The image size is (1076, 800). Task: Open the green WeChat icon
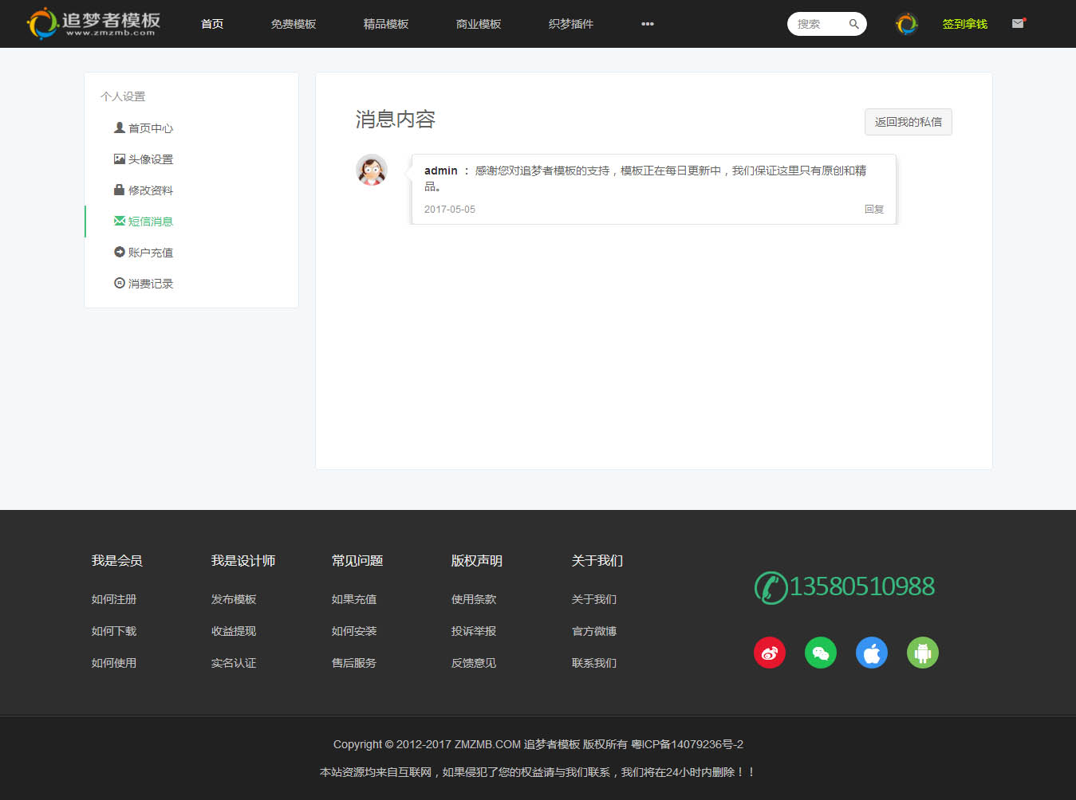click(x=820, y=653)
